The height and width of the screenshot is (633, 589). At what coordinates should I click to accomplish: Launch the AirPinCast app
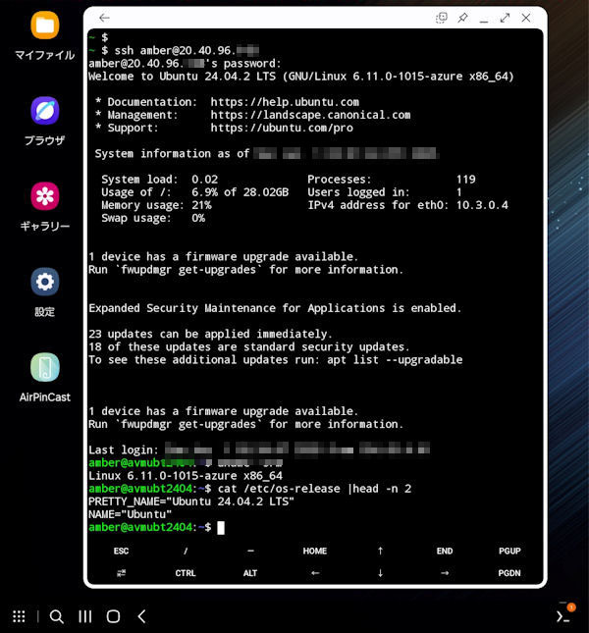[45, 367]
